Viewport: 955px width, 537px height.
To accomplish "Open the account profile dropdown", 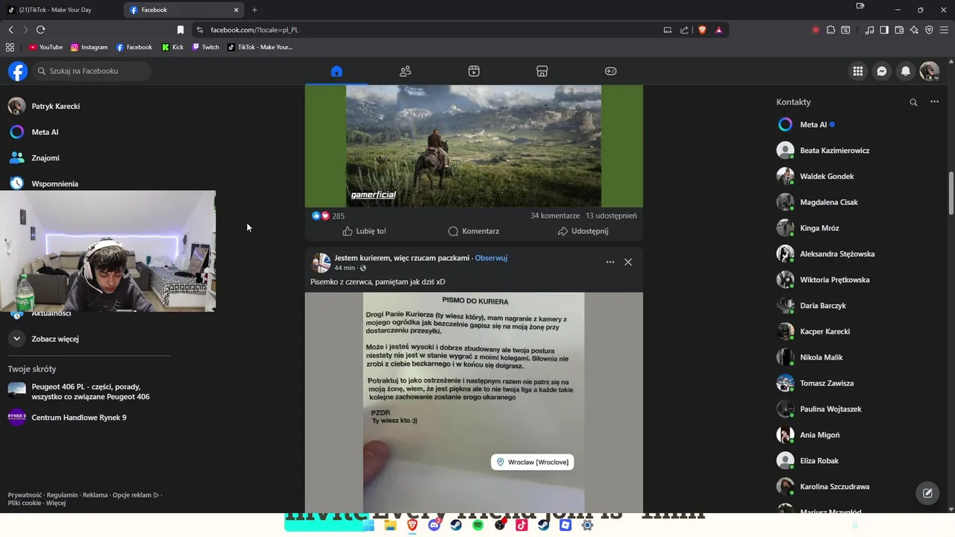I will click(930, 71).
